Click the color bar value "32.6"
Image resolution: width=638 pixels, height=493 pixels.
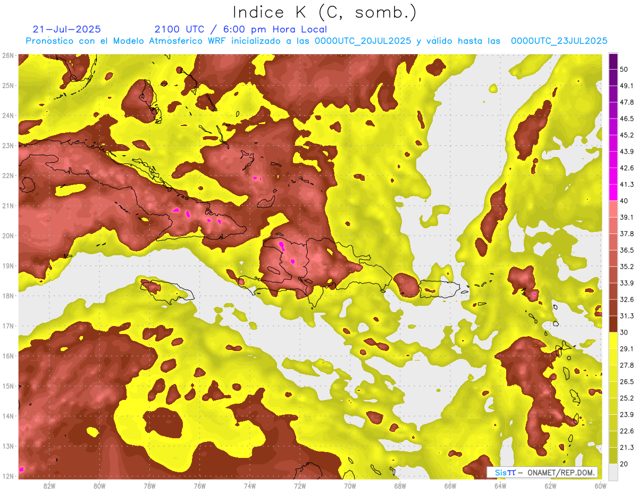(627, 299)
